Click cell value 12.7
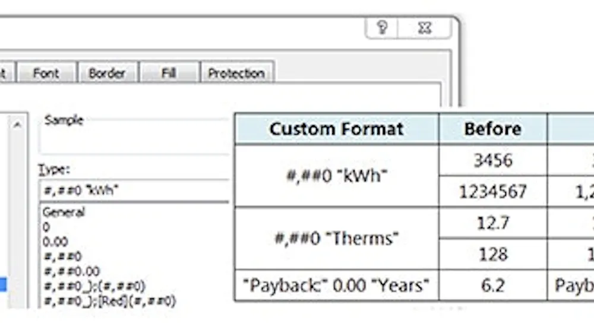The height and width of the screenshot is (330, 594). click(493, 223)
